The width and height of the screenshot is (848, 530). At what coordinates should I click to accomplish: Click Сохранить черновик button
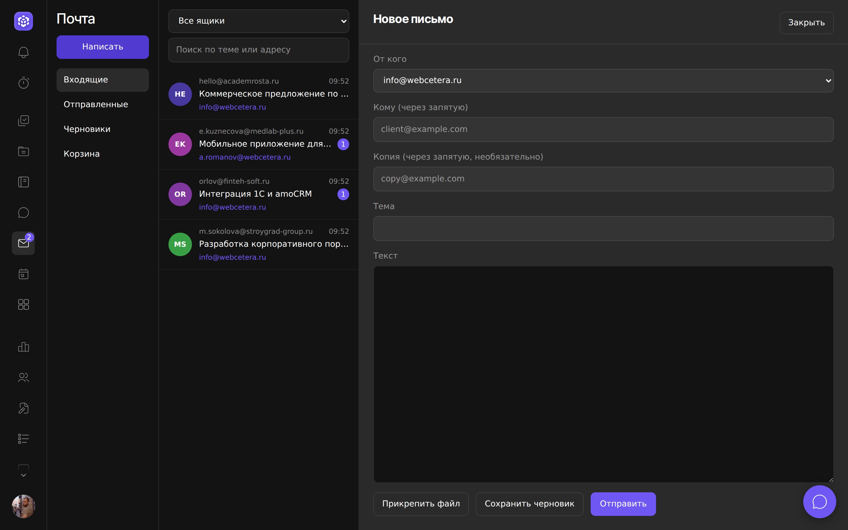click(x=529, y=504)
